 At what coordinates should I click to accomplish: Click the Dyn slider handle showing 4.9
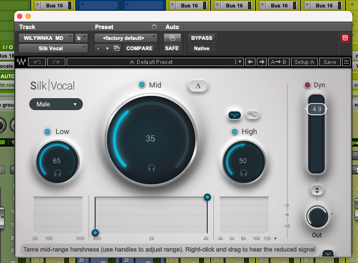tap(316, 109)
